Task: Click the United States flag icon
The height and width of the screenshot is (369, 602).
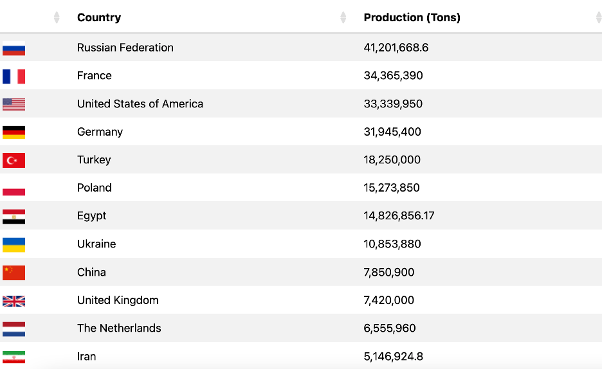Action: 14,104
